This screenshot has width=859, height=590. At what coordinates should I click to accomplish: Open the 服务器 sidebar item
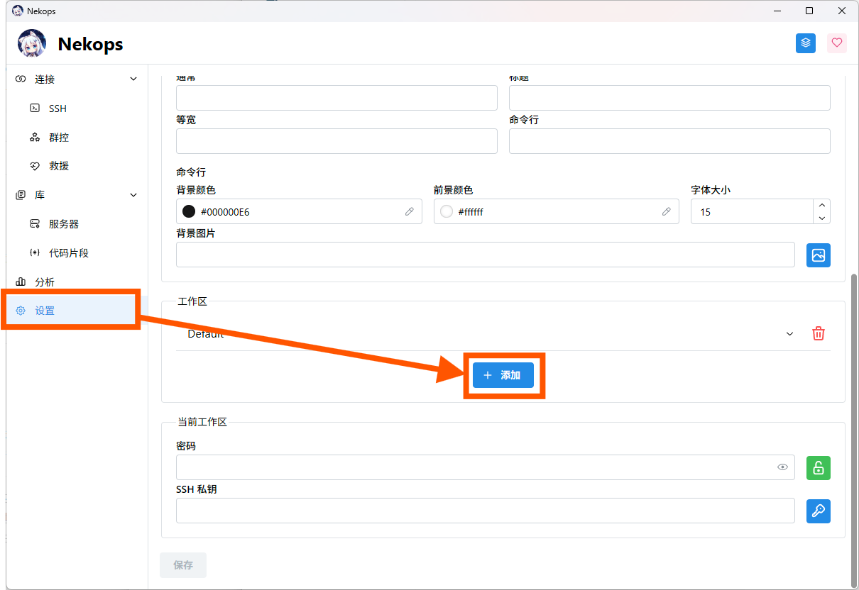click(63, 224)
